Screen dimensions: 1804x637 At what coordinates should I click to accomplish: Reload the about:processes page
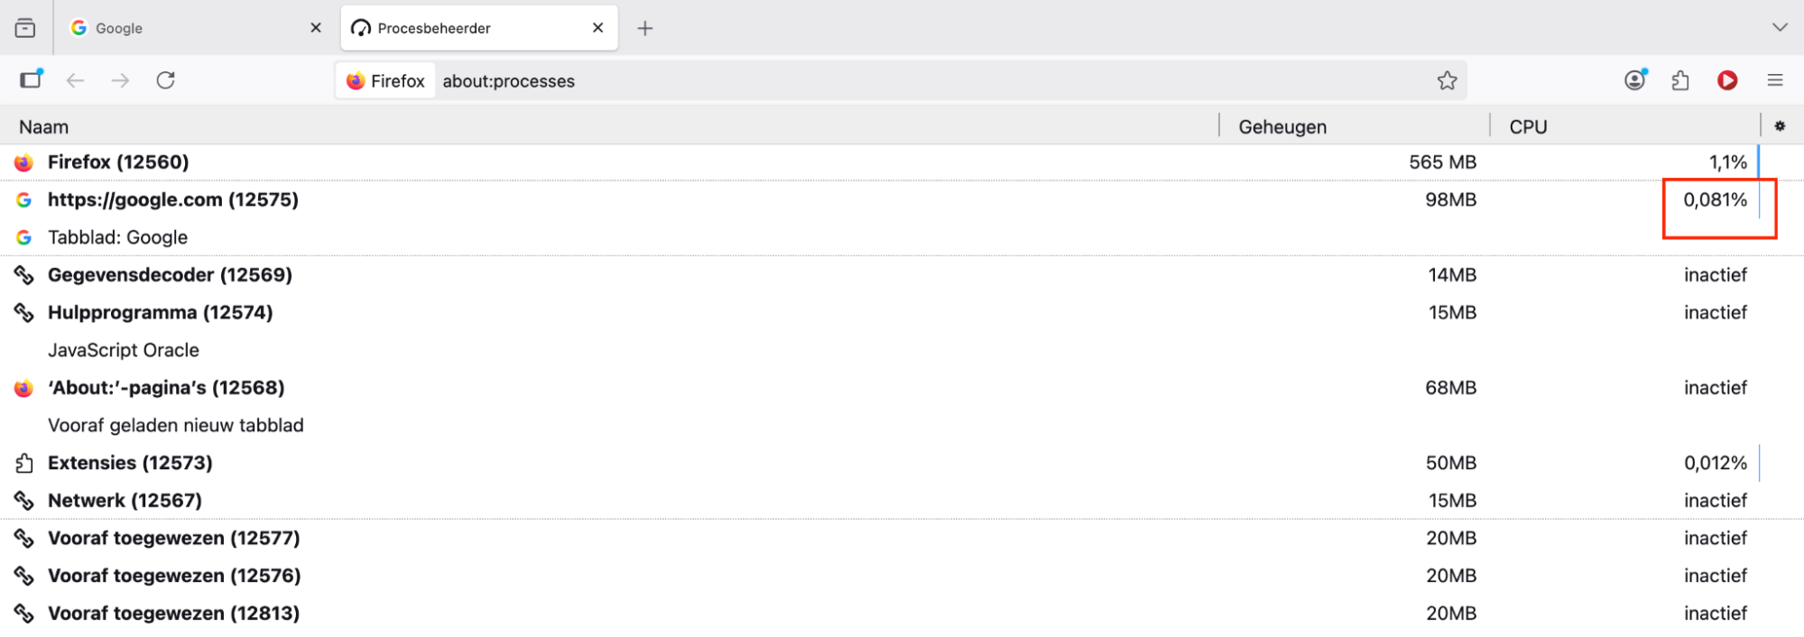pos(166,80)
